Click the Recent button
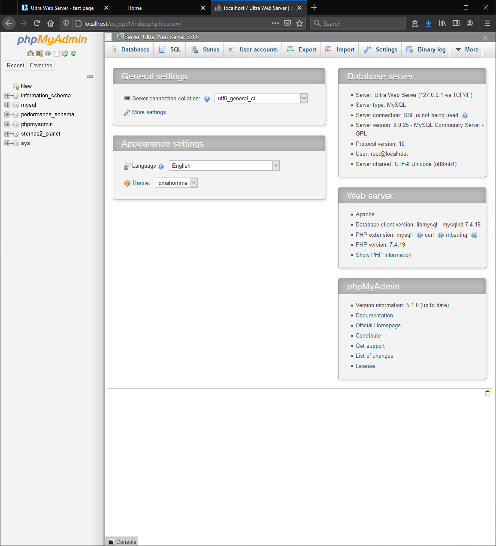 click(x=15, y=65)
